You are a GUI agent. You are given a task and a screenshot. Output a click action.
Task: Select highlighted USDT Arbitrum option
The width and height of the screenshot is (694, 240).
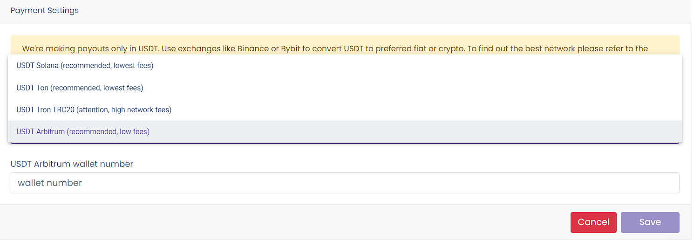click(345, 132)
